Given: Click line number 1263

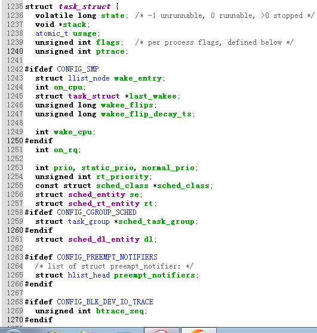Looking at the screenshot, I should point(15,257).
